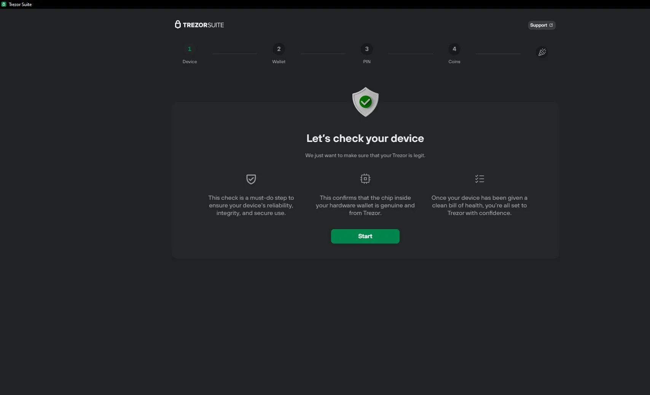Click the PIN step label

366,62
